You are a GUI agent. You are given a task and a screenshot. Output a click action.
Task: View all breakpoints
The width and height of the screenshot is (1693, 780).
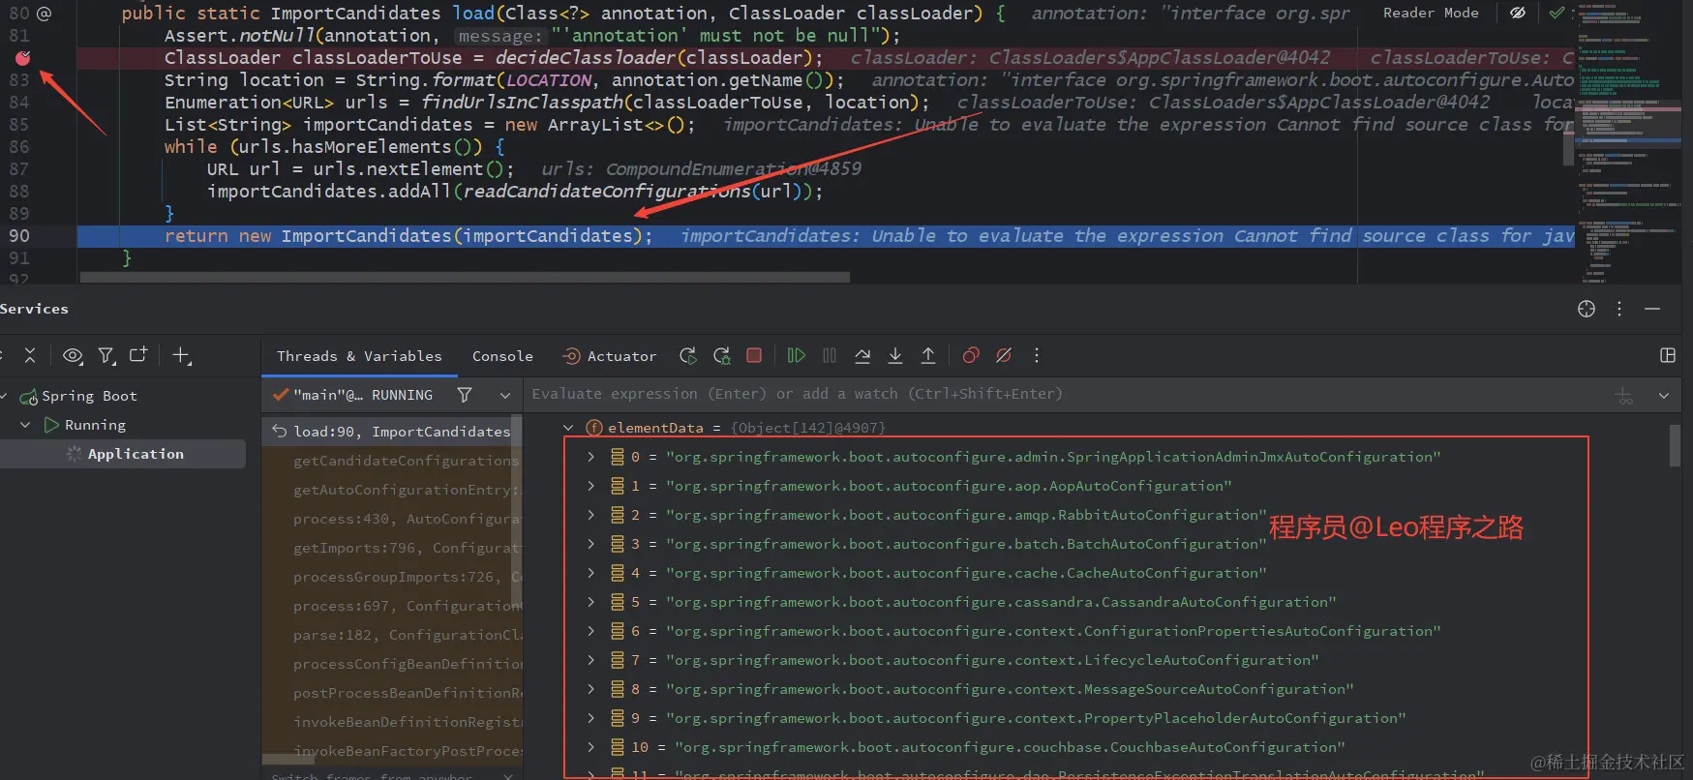(970, 355)
